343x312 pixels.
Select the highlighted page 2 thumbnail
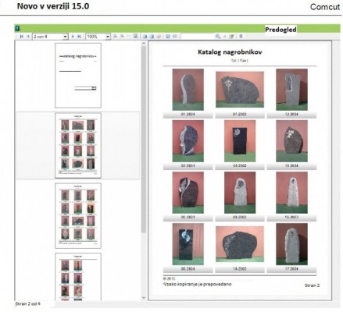78,145
